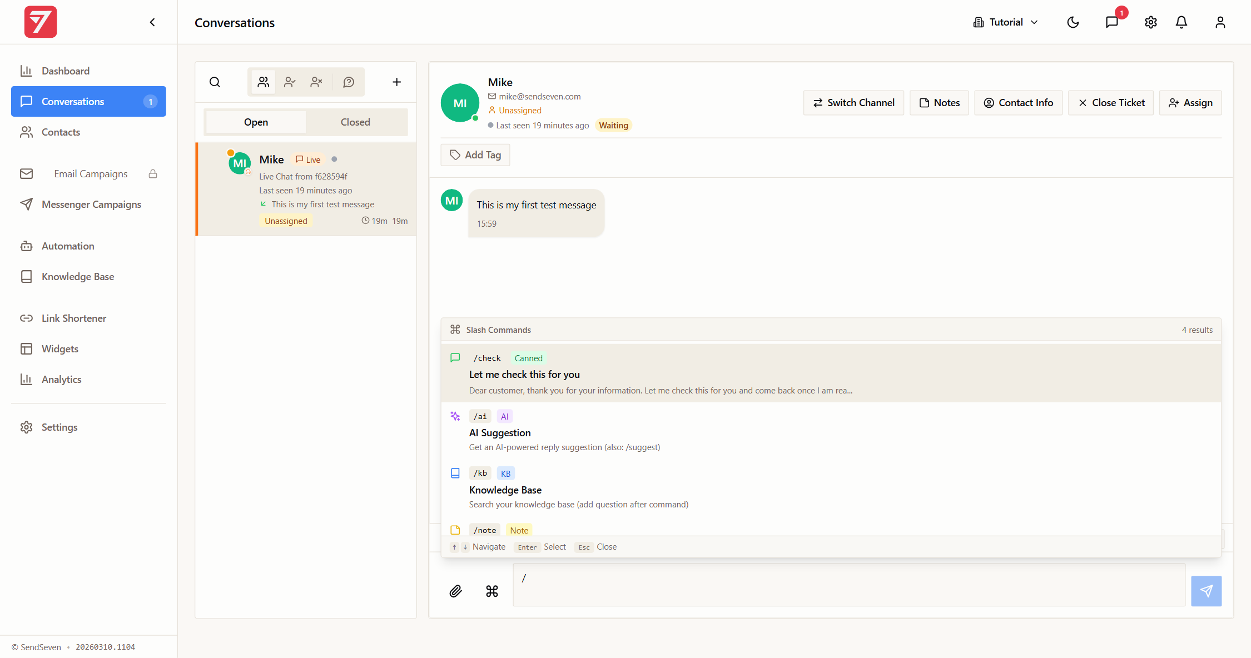Open Settings in the sidebar
Image resolution: width=1251 pixels, height=658 pixels.
coord(88,427)
